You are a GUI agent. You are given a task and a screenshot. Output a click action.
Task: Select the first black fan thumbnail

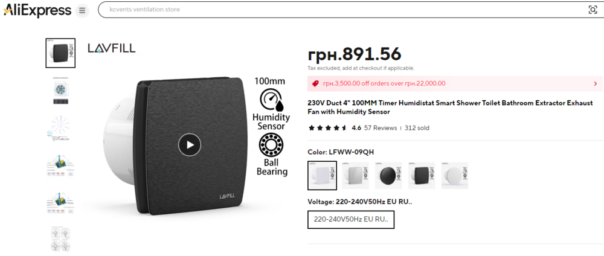point(60,53)
